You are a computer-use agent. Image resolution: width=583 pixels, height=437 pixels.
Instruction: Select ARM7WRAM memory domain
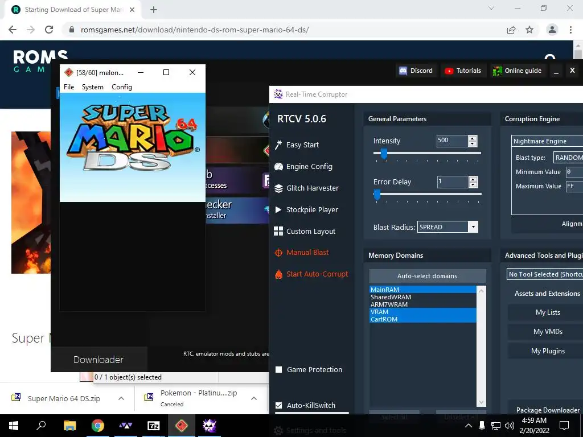click(x=423, y=304)
